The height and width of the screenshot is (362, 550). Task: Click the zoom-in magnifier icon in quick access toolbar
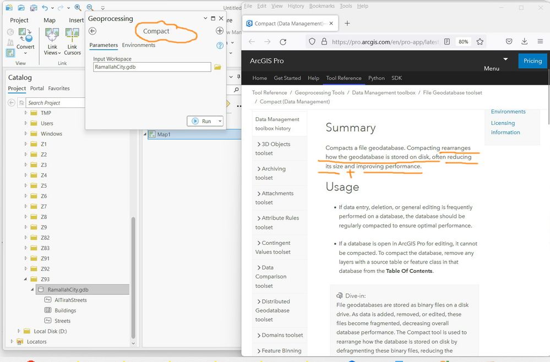click(78, 7)
